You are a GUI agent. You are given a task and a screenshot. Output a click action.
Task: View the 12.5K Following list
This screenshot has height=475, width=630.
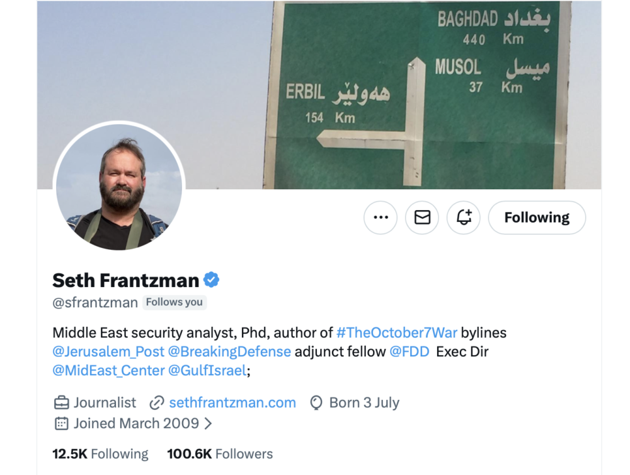click(100, 454)
